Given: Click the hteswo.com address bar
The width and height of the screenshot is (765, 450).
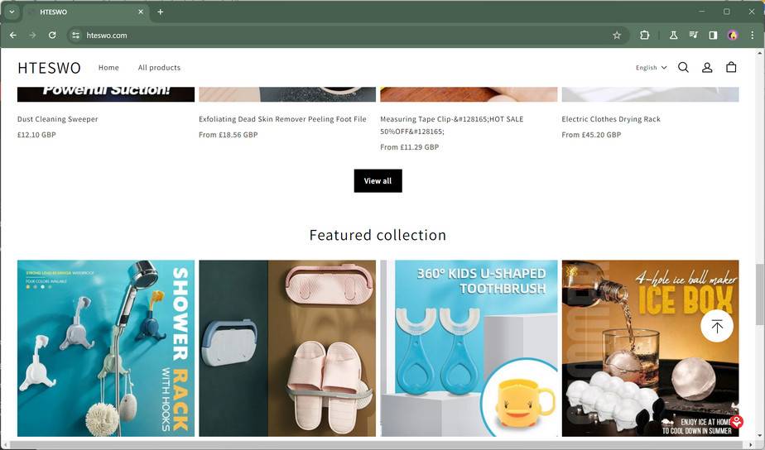Looking at the screenshot, I should coord(331,36).
